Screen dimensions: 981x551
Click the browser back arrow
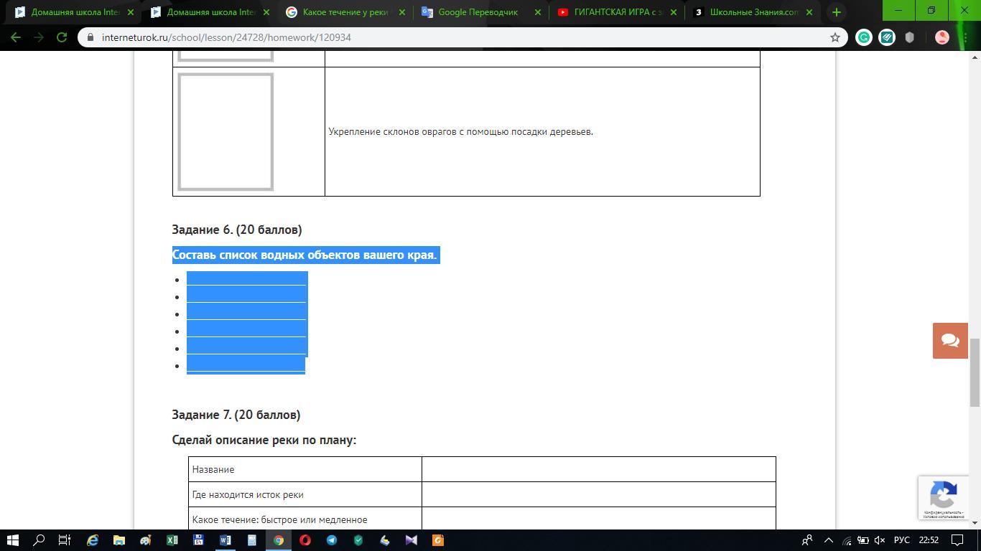(16, 37)
